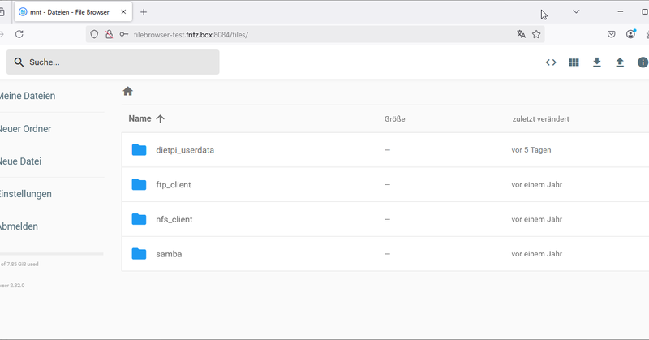Select the dietpi_userdata folder icon

139,150
